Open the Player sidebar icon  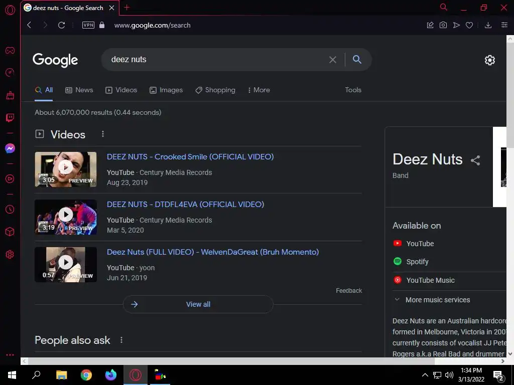pos(10,179)
